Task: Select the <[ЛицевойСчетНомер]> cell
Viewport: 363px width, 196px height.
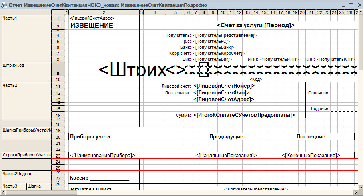Action: [x=224, y=86]
